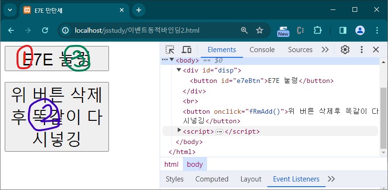
Task: Open DevTools settings gear
Action: [x=345, y=50]
